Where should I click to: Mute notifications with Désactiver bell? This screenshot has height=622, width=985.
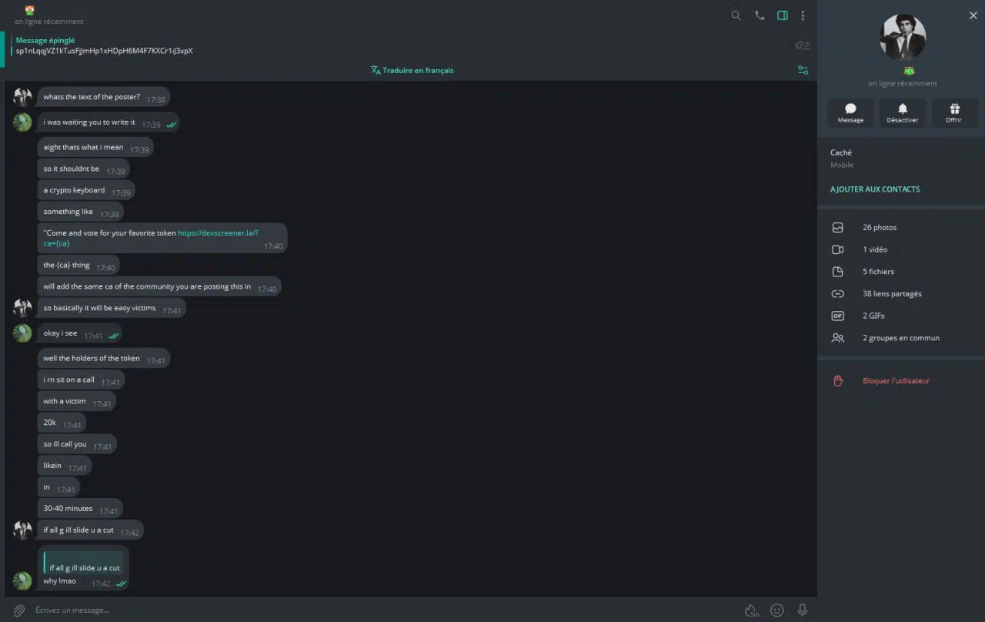tap(902, 113)
